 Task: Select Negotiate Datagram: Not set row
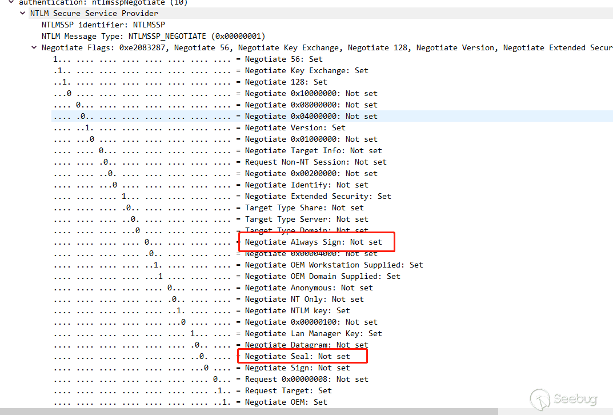pyautogui.click(x=211, y=345)
